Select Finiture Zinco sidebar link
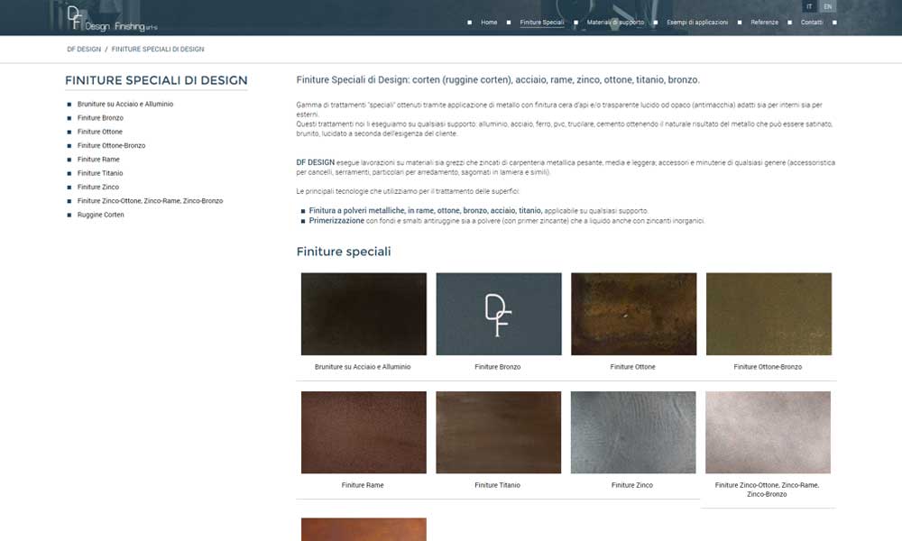 tap(98, 187)
